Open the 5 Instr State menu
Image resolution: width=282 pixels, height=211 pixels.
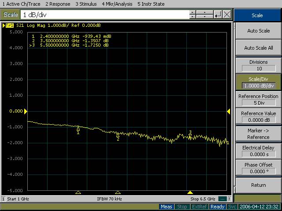pyautogui.click(x=151, y=4)
